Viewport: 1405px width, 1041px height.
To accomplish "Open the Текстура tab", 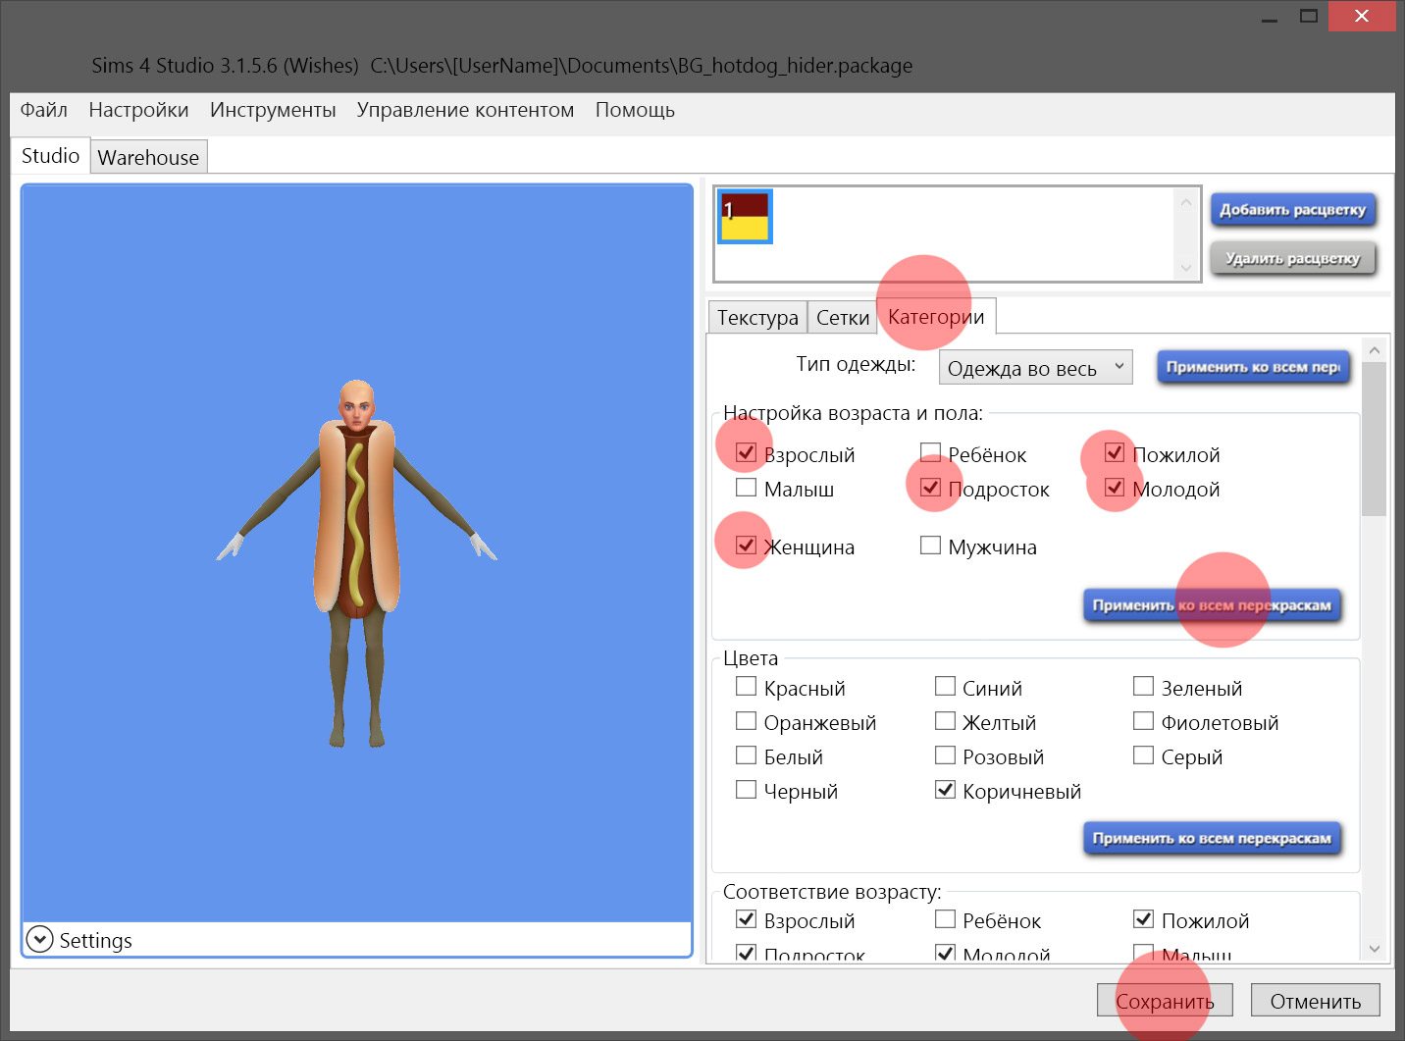I will 757,317.
